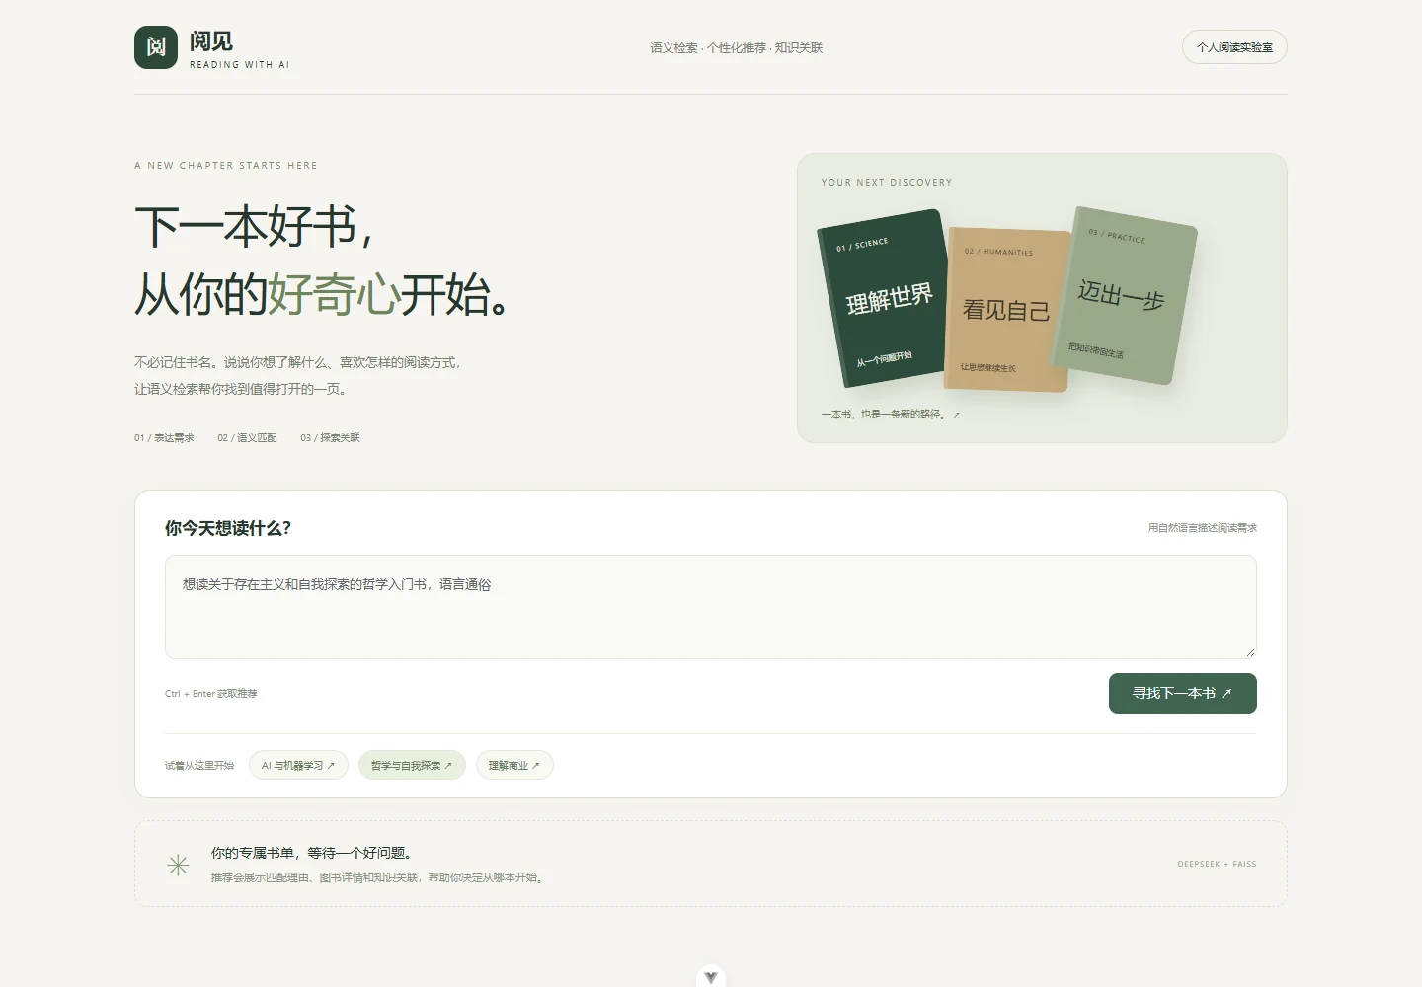Choose the AI 与机器学习 suggestion chip
This screenshot has width=1422, height=987.
[x=298, y=765]
